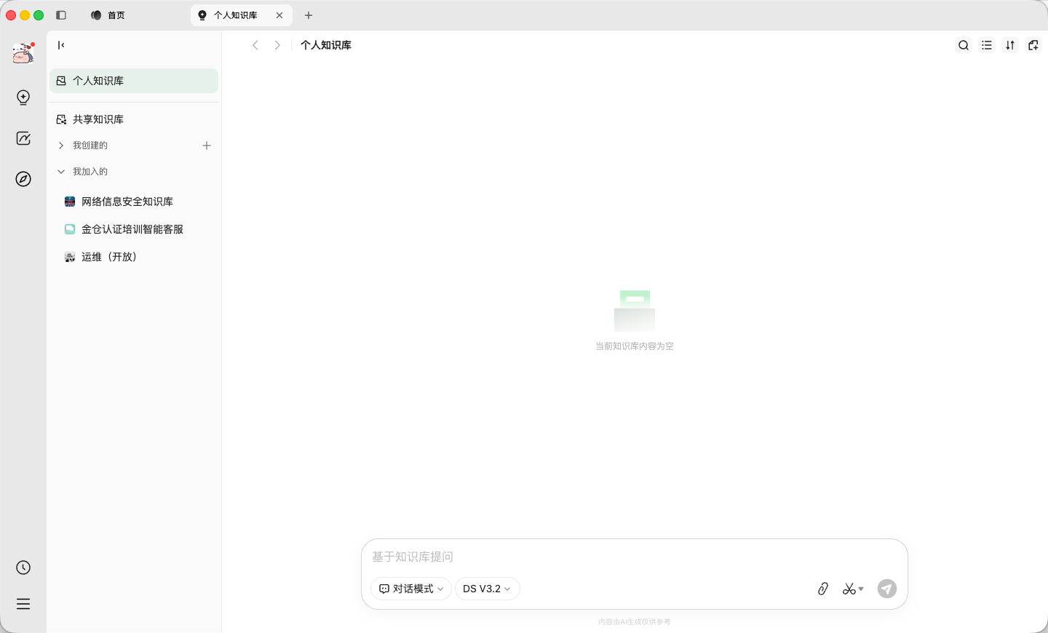
Task: Attach a file with the paperclip icon
Action: pyautogui.click(x=823, y=589)
